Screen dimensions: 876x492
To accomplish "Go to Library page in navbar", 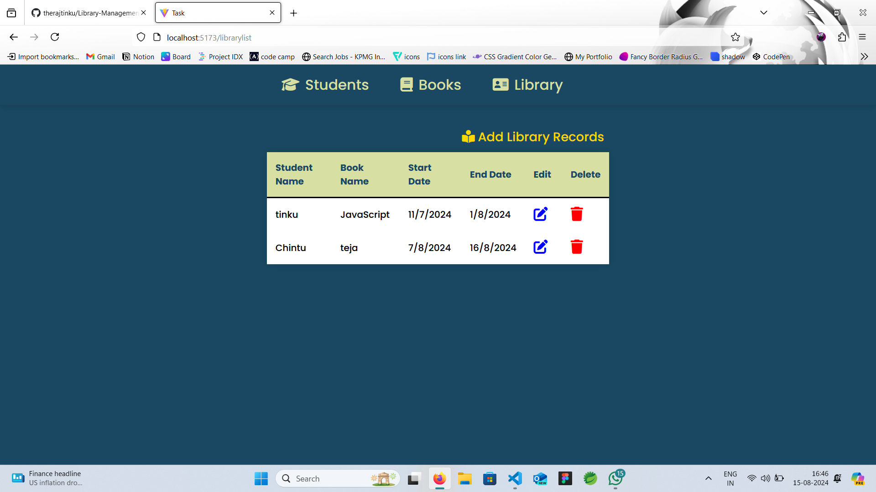I will pyautogui.click(x=527, y=85).
